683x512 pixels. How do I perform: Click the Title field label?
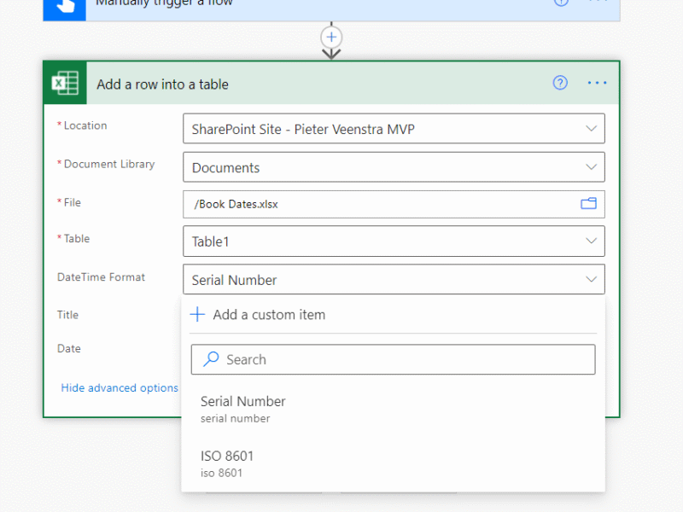point(67,315)
